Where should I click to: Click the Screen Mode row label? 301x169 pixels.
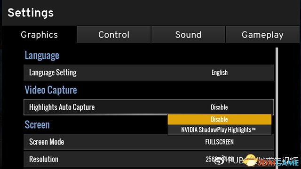47,142
